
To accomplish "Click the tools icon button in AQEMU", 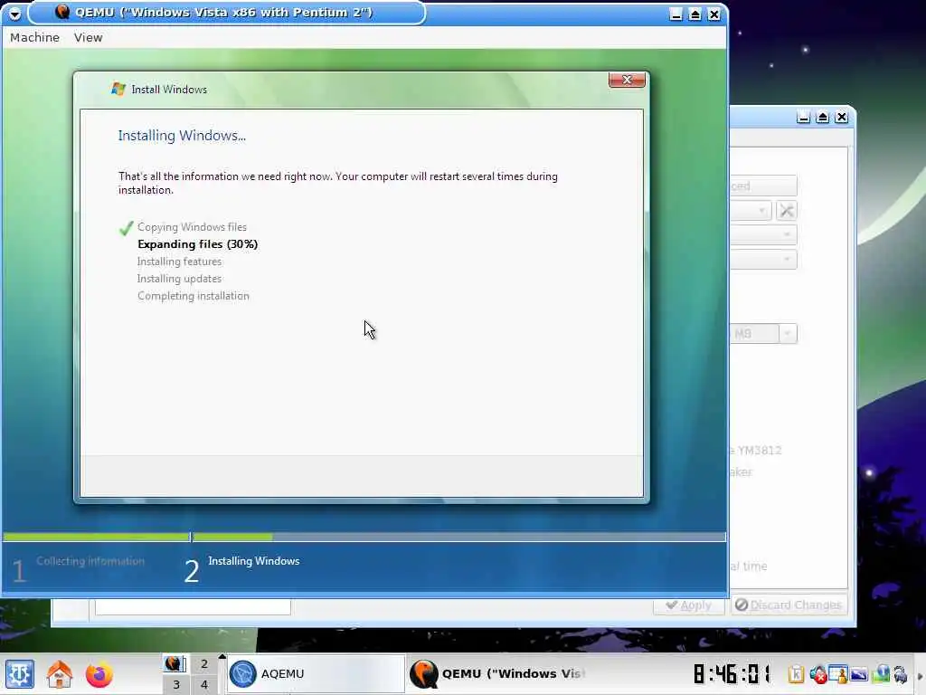I will pos(786,210).
